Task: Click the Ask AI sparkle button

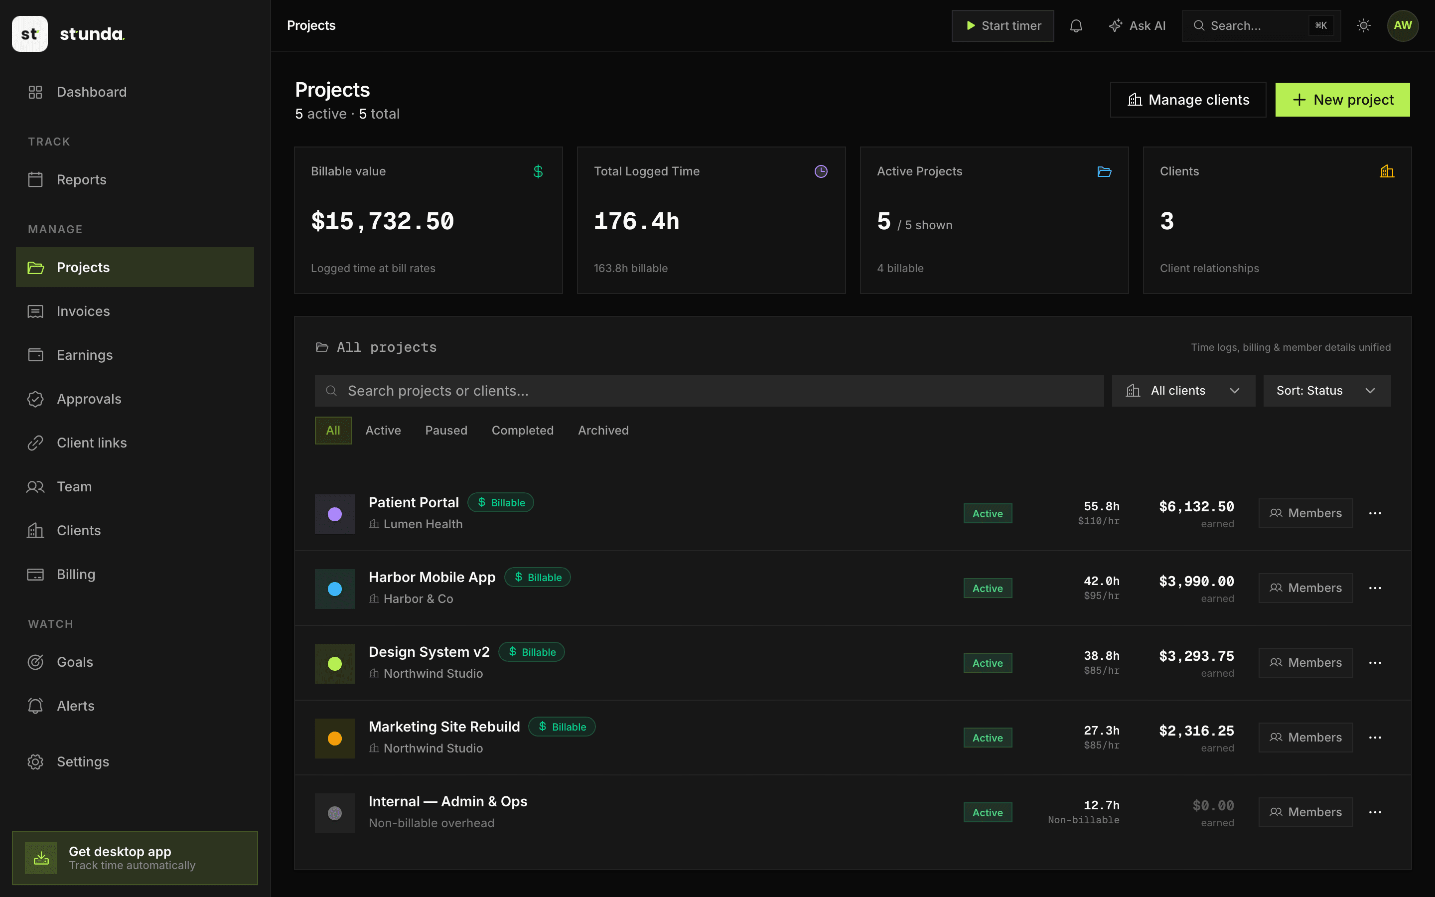Action: [1137, 25]
